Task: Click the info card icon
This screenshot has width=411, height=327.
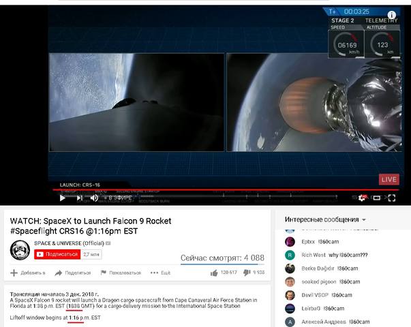Action: pyautogui.click(x=392, y=15)
